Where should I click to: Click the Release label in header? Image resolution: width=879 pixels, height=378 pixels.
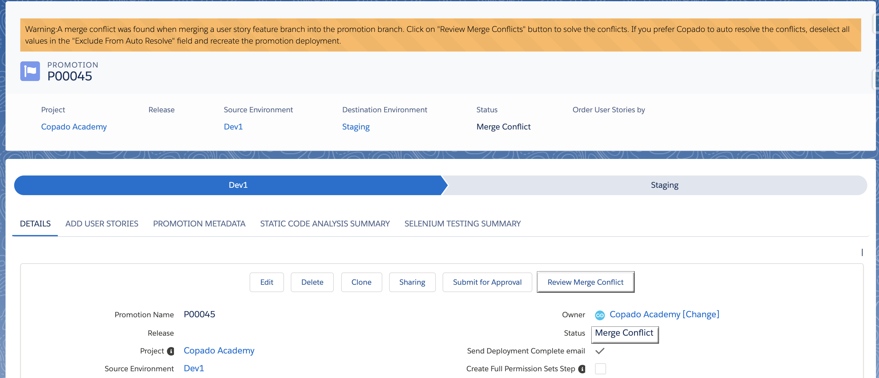(x=161, y=110)
